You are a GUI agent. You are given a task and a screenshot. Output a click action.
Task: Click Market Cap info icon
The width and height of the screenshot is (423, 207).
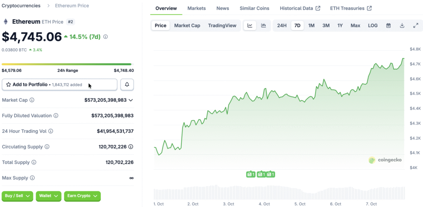[32, 100]
